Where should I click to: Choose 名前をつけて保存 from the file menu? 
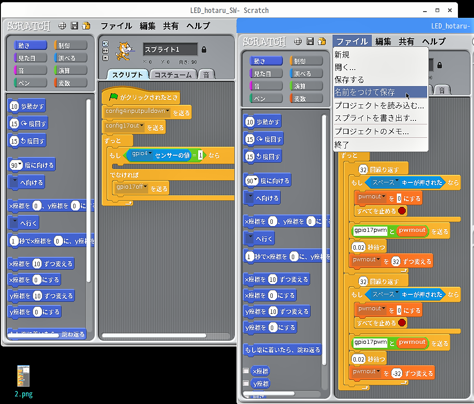coord(381,92)
